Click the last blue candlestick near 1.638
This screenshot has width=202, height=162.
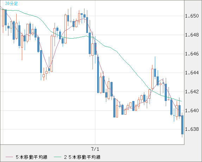click(x=182, y=125)
